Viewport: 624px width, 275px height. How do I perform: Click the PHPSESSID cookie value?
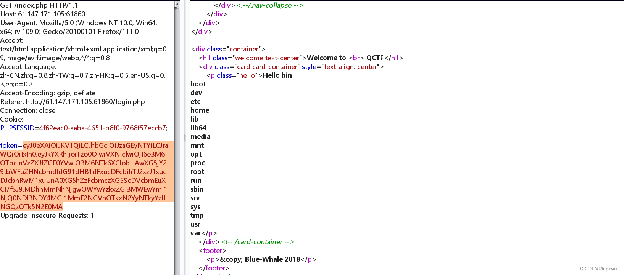[x=103, y=128]
